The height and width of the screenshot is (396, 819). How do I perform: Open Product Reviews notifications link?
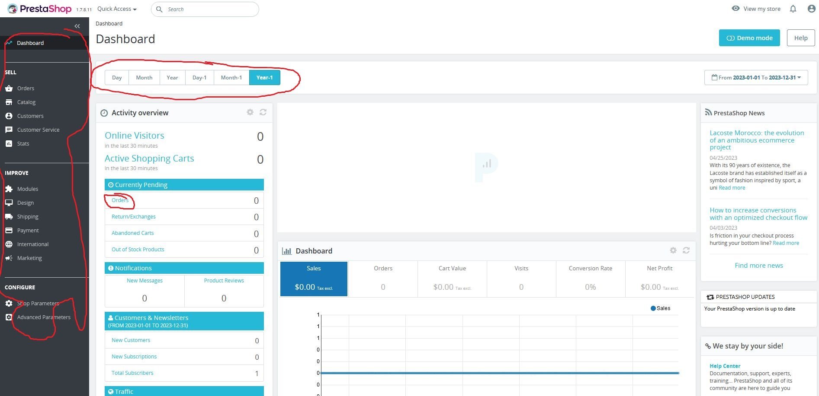click(224, 281)
